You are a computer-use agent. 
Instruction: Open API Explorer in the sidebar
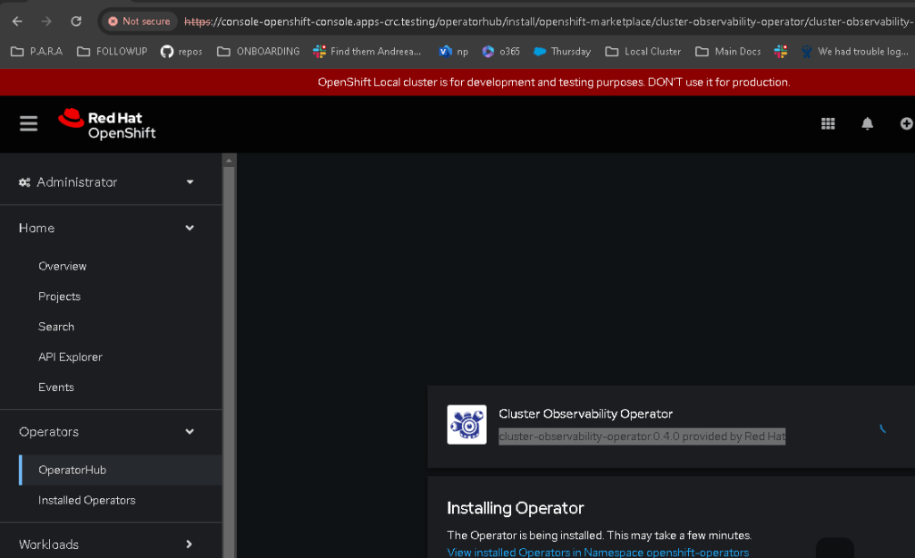click(70, 357)
